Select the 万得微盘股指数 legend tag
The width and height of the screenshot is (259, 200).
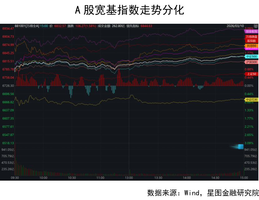coord(252,39)
